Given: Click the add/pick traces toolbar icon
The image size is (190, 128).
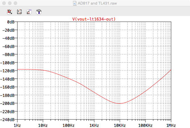Looking at the screenshot, I should tap(29, 12).
